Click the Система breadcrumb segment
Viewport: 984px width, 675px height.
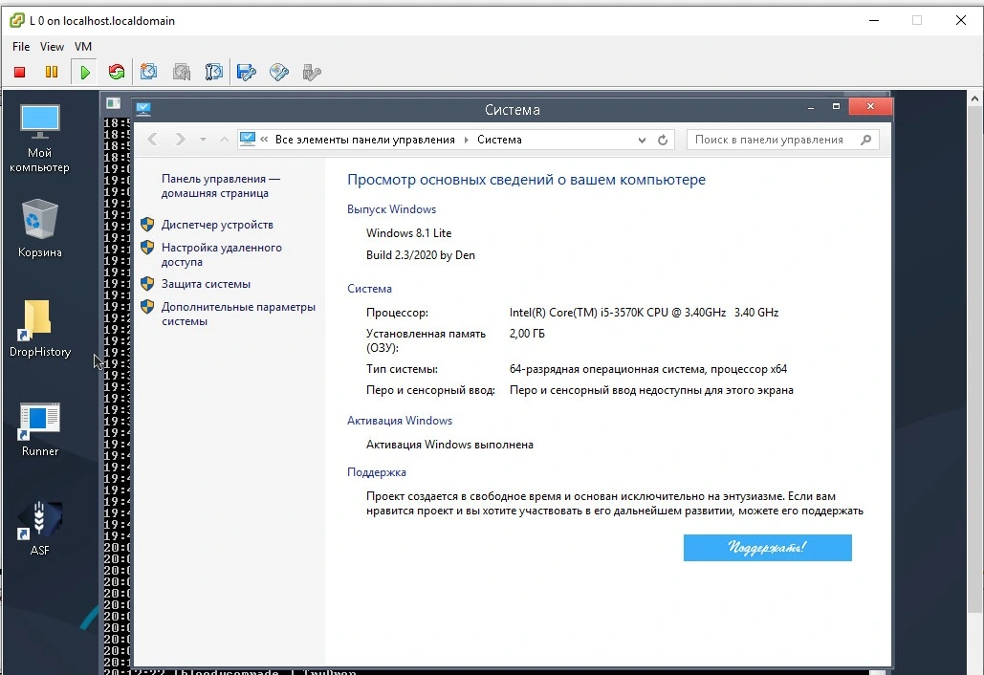coord(499,140)
